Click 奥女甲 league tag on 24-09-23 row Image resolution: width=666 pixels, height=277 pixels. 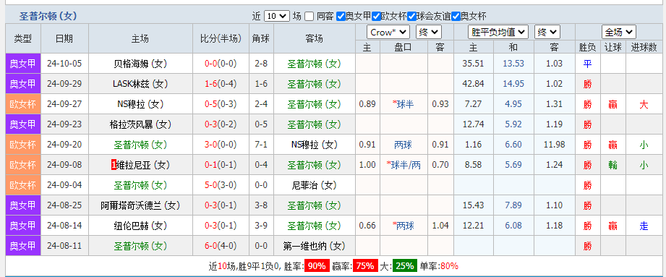pos(23,124)
